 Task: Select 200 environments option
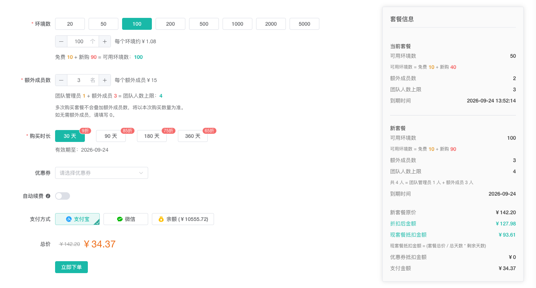(x=170, y=24)
